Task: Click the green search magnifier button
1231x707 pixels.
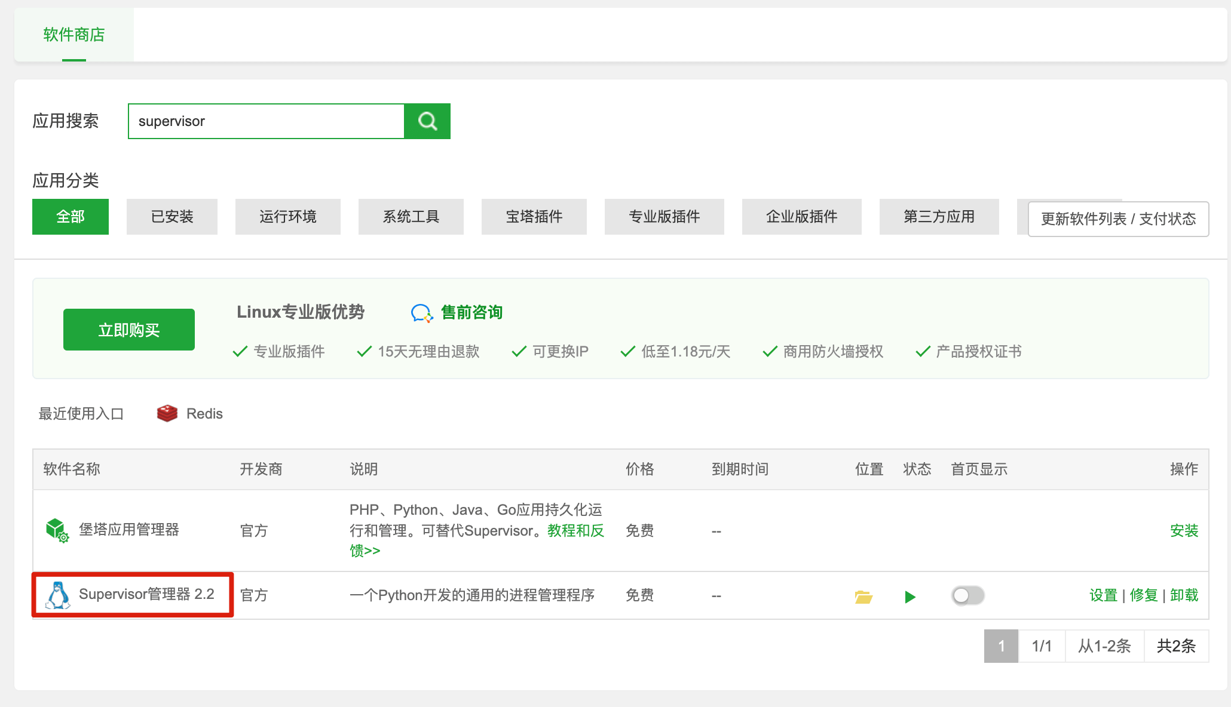Action: (427, 121)
